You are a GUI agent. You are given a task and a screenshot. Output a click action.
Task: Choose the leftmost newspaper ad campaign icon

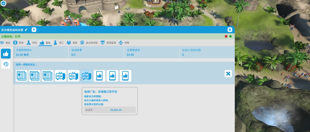click(x=22, y=76)
